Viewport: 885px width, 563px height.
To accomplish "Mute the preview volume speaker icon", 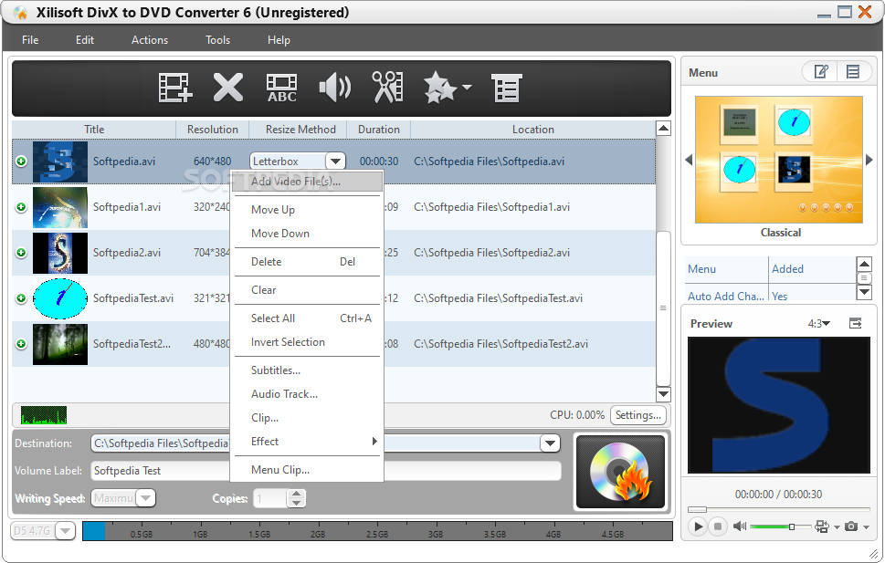I will tap(740, 527).
